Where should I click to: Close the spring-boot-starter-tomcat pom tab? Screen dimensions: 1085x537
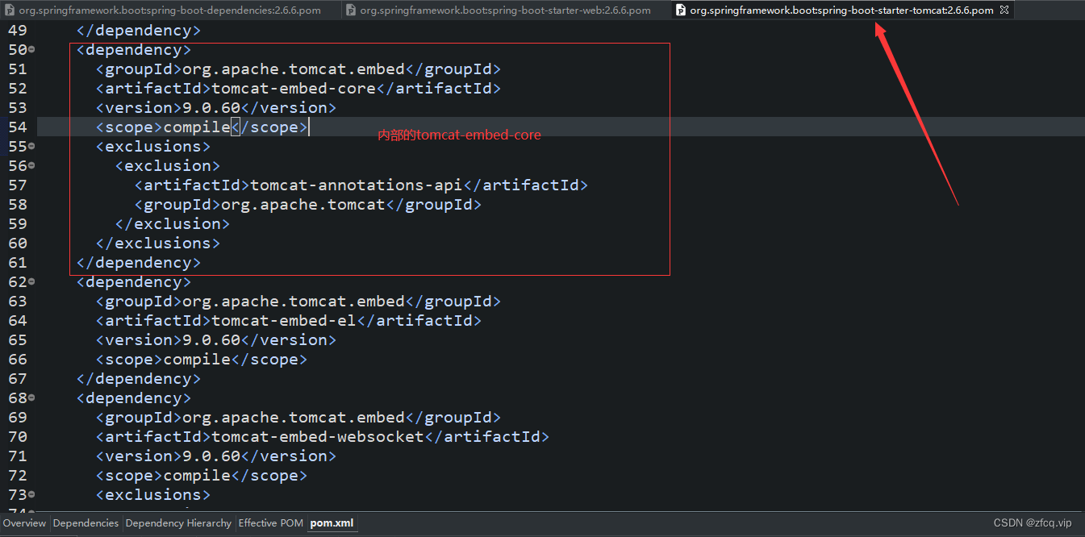(x=1004, y=10)
